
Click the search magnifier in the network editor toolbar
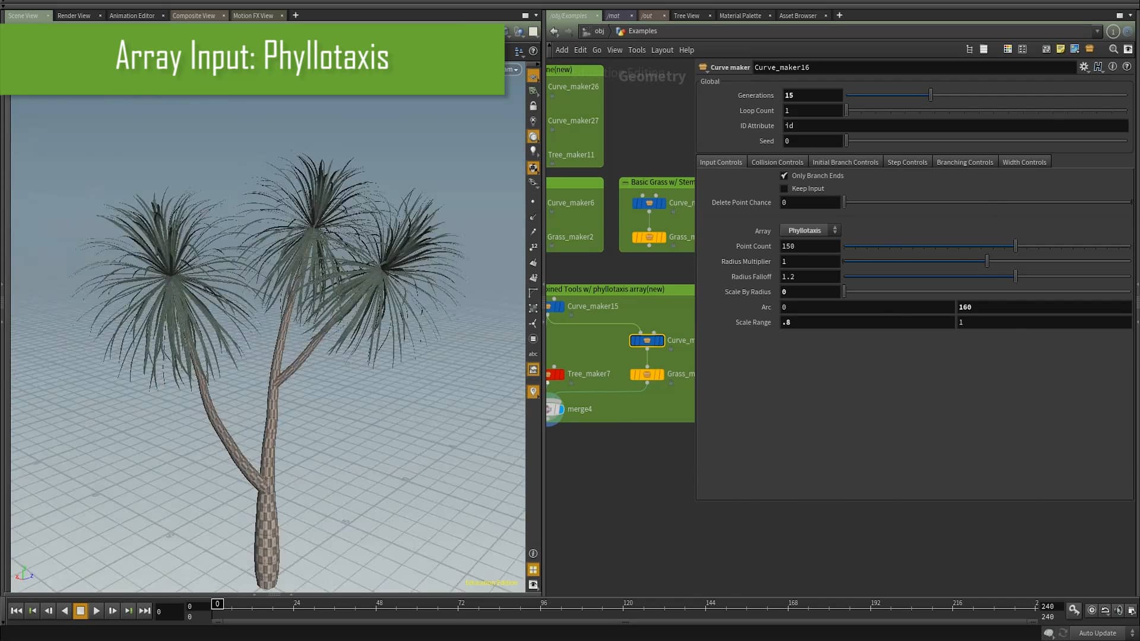[x=1114, y=49]
